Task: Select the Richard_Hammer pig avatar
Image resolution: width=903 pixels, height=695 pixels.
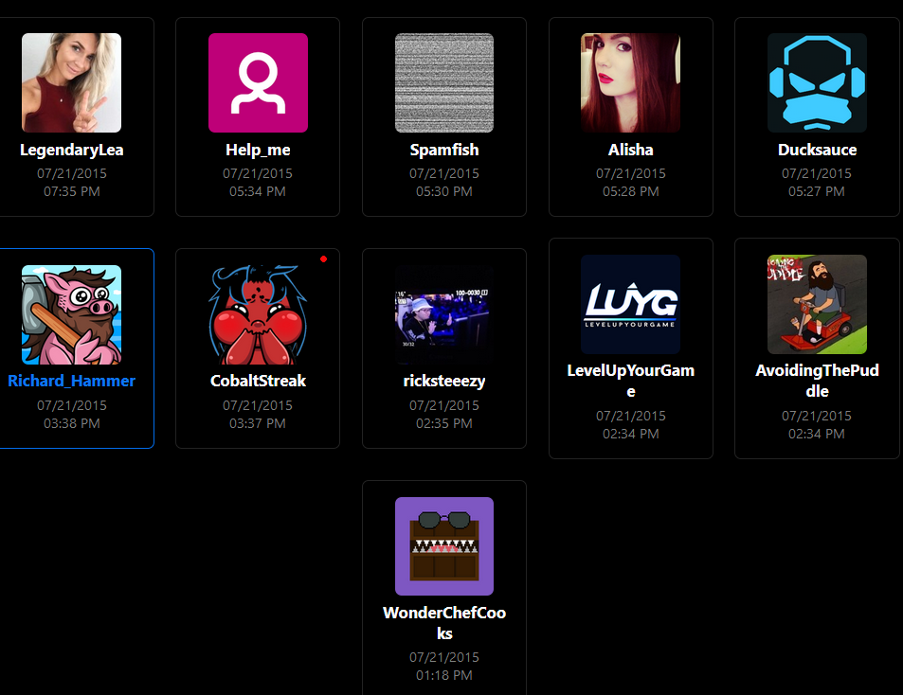Action: (71, 314)
